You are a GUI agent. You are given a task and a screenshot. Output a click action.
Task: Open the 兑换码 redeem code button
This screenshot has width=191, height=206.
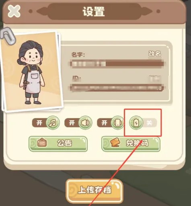pyautogui.click(x=131, y=143)
